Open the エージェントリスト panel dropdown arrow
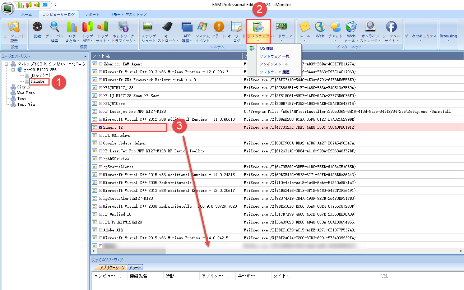464x290 pixels. (x=85, y=56)
